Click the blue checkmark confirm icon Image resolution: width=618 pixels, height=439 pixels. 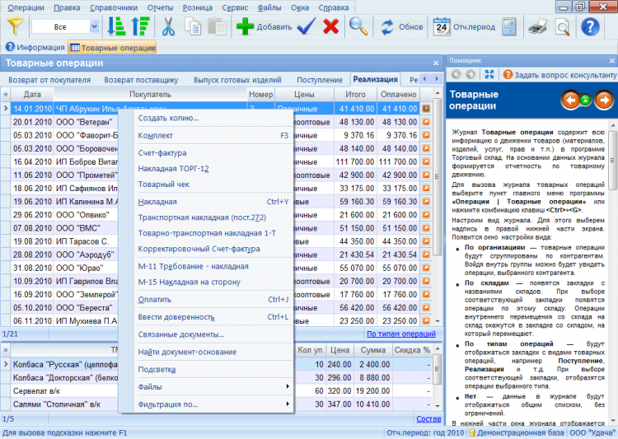(307, 26)
